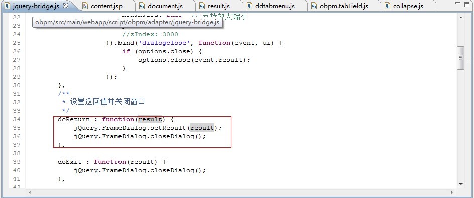Switch to the obpm.tabField.js tab
The image size is (474, 198).
click(x=340, y=6)
